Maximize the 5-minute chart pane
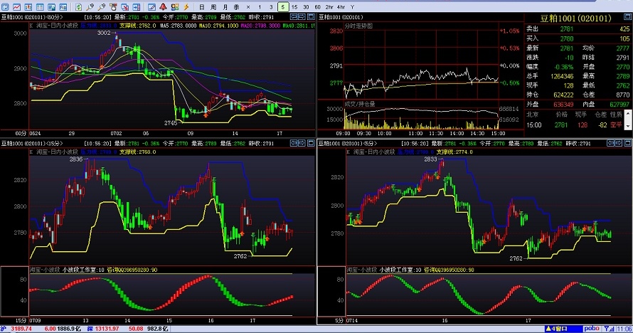633x333 pixels. (x=627, y=143)
